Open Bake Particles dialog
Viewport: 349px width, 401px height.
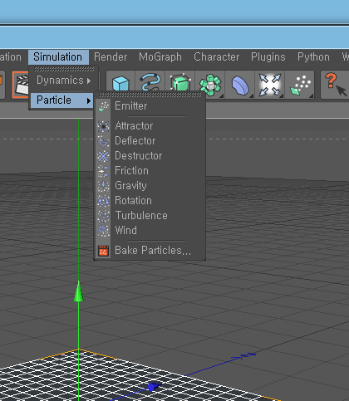click(x=150, y=251)
